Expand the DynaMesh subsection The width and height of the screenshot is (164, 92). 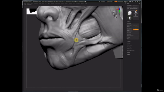tap(129, 34)
